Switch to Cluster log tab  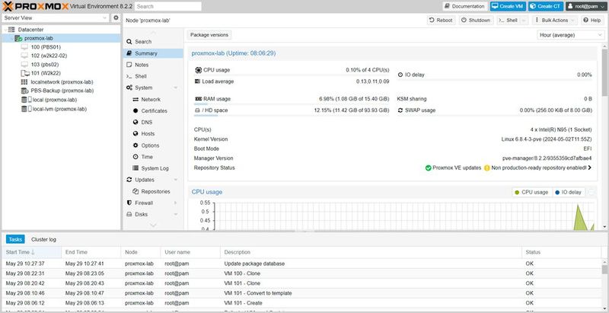pyautogui.click(x=43, y=240)
